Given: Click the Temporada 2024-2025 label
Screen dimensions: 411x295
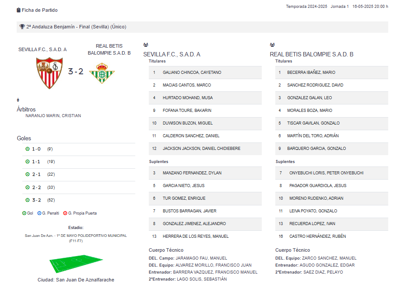Looking at the screenshot, I should [306, 7].
